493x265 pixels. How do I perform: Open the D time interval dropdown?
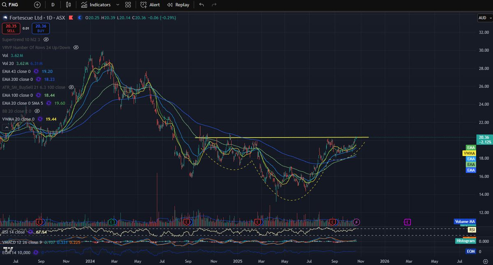pos(53,5)
